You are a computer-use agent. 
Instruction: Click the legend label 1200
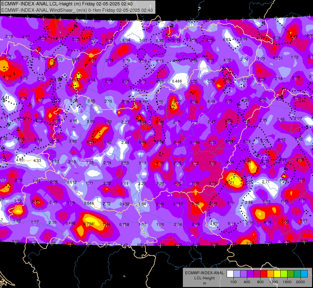pyautogui.click(x=274, y=282)
